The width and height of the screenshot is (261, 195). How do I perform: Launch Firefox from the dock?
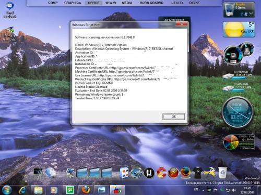185,173
